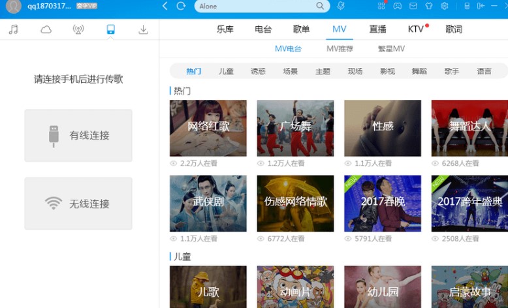Select the 主题 category filter
This screenshot has width=508, height=308.
(x=323, y=71)
